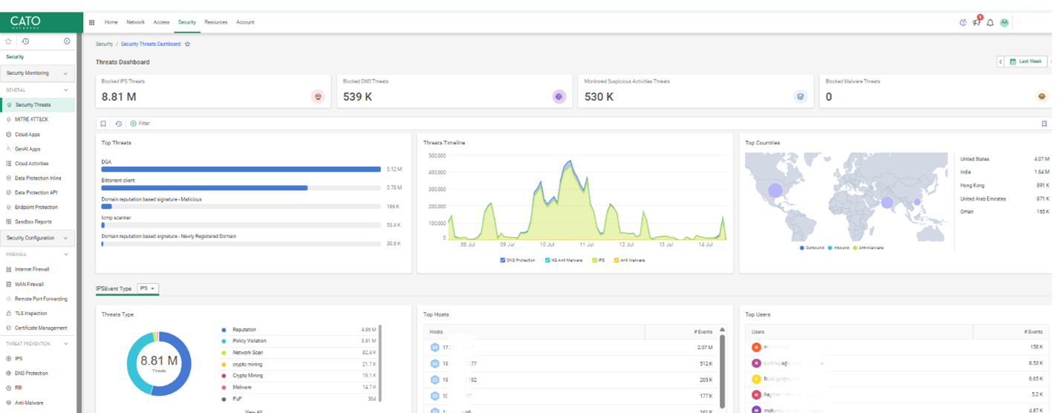
Task: Open the apps grid launcher icon
Action: [x=91, y=22]
